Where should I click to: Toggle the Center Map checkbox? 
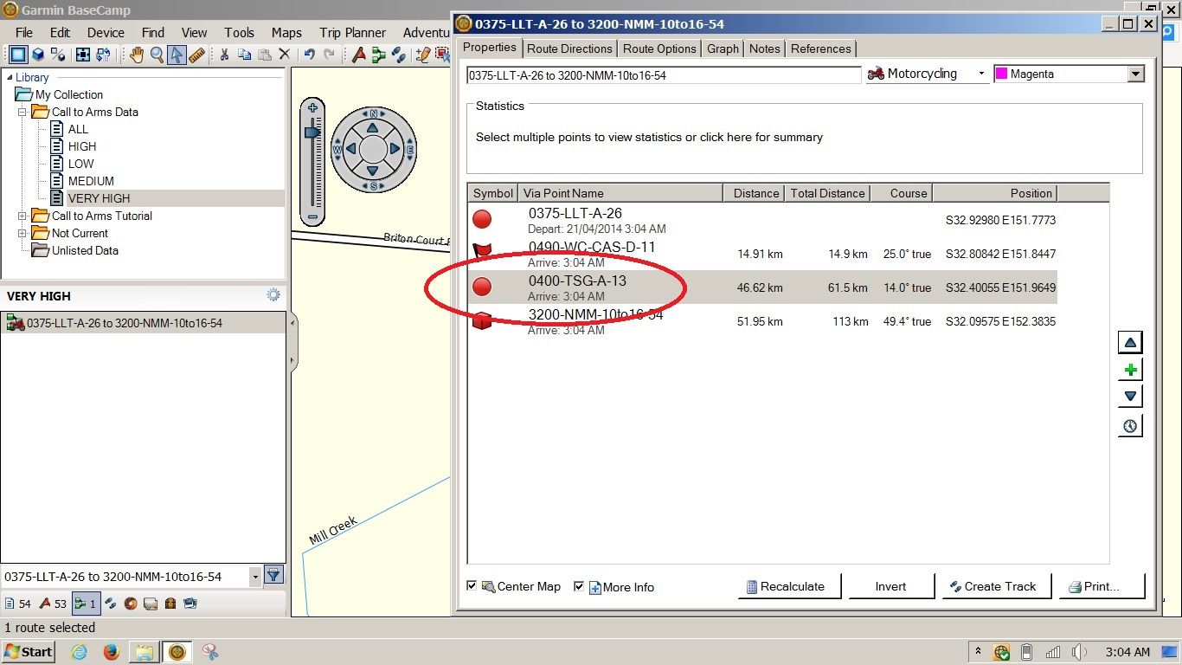(x=472, y=586)
